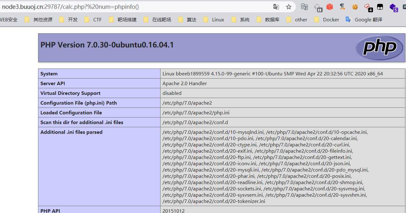This screenshot has width=406, height=213.
Task: Open the 靶场搭建 bookmark folder
Action: pos(123,19)
